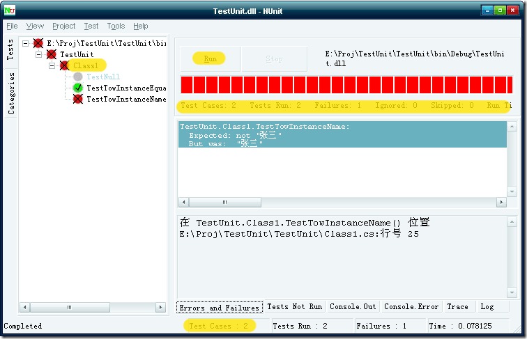The width and height of the screenshot is (527, 339).
Task: Collapse the Class1 fixture node
Action: (52, 65)
